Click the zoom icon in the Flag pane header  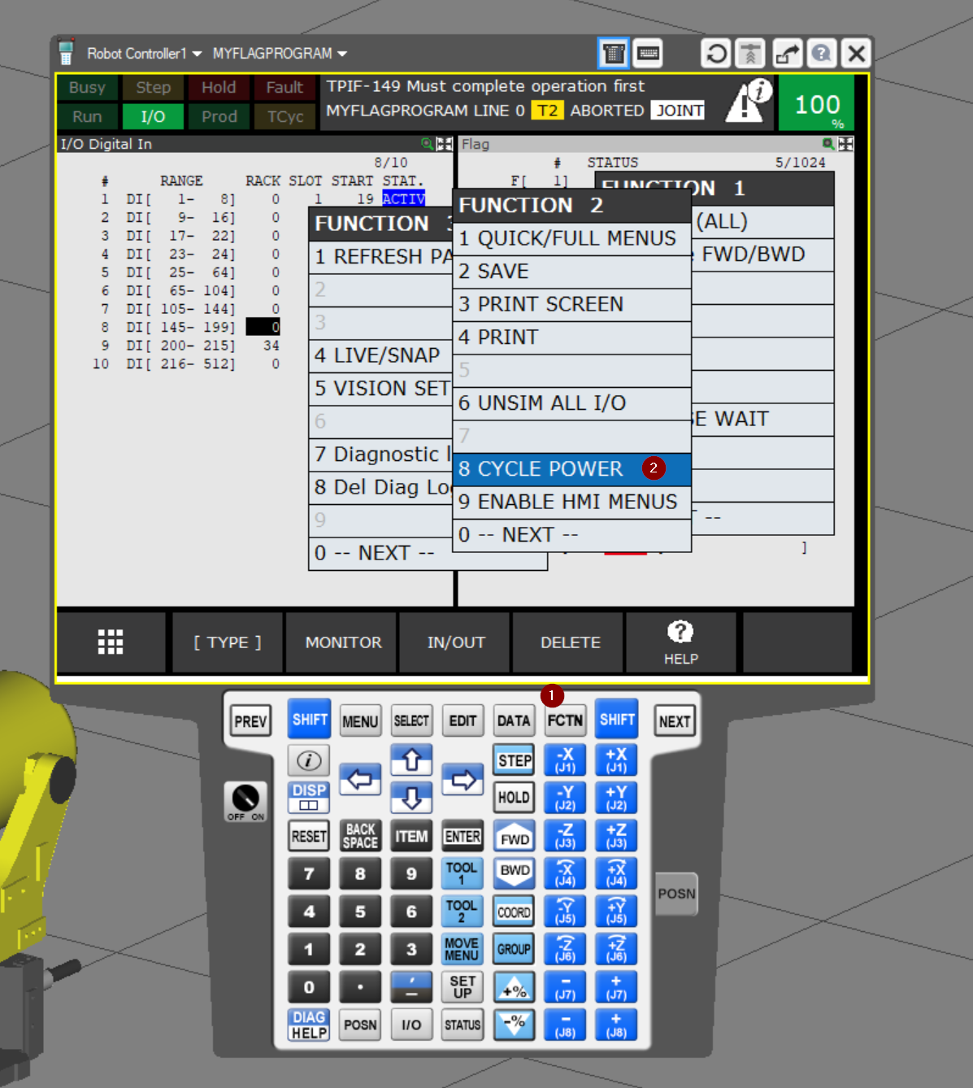tap(828, 144)
